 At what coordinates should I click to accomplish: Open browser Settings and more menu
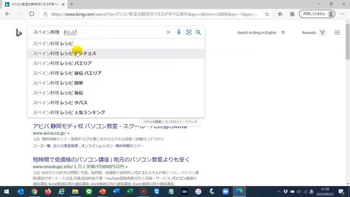tap(342, 14)
